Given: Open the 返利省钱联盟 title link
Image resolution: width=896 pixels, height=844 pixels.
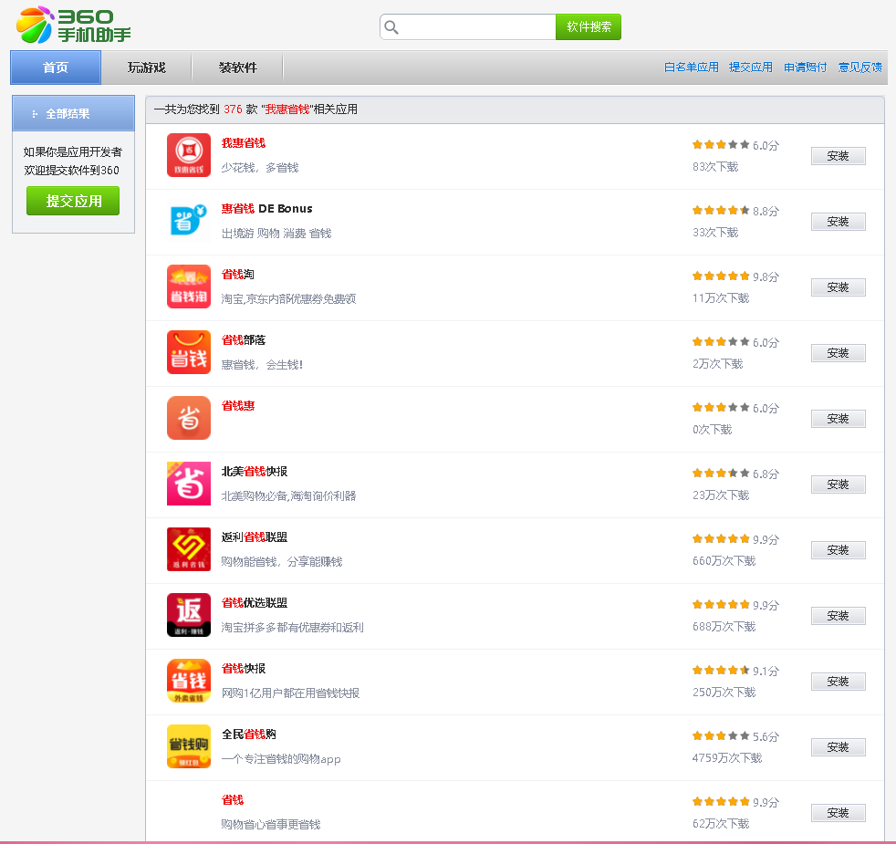Looking at the screenshot, I should (x=255, y=537).
